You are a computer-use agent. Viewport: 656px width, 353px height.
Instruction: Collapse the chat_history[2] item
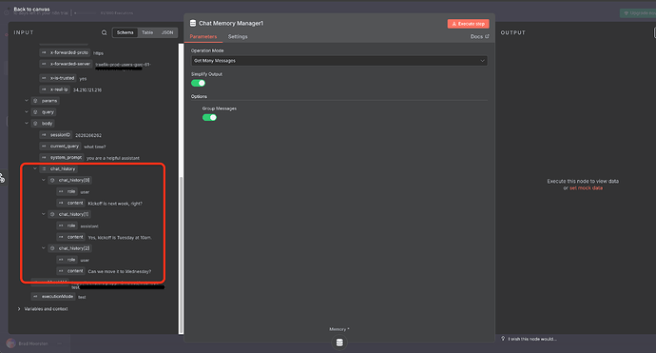point(43,248)
